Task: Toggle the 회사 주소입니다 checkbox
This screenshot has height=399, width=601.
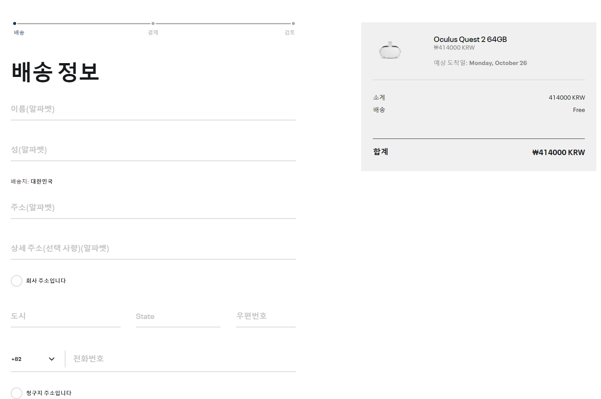Action: tap(17, 281)
